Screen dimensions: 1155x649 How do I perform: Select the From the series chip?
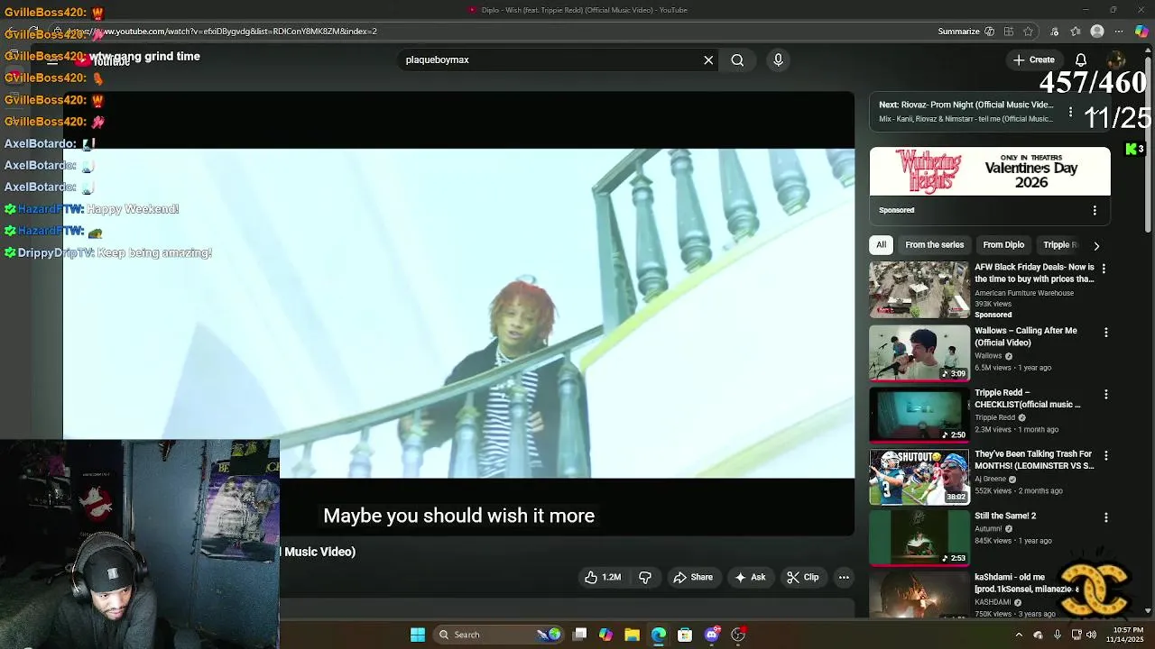click(934, 245)
